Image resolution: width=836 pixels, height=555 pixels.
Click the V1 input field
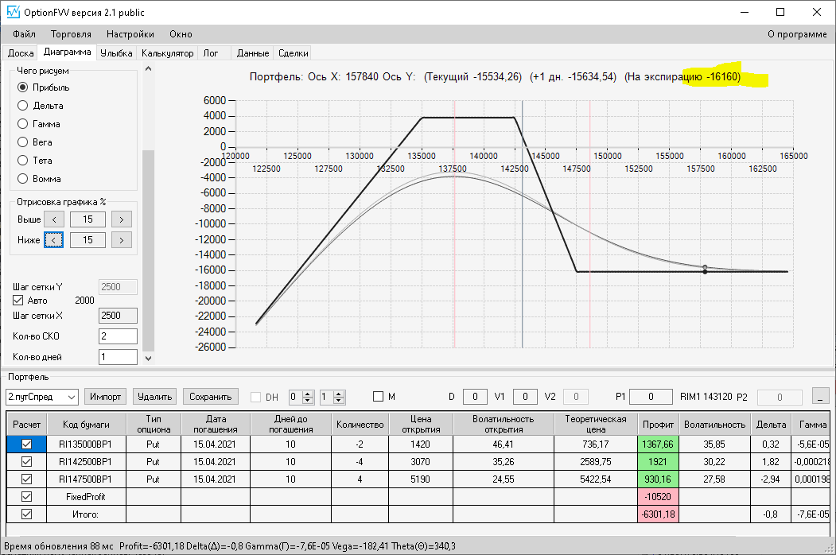click(525, 397)
